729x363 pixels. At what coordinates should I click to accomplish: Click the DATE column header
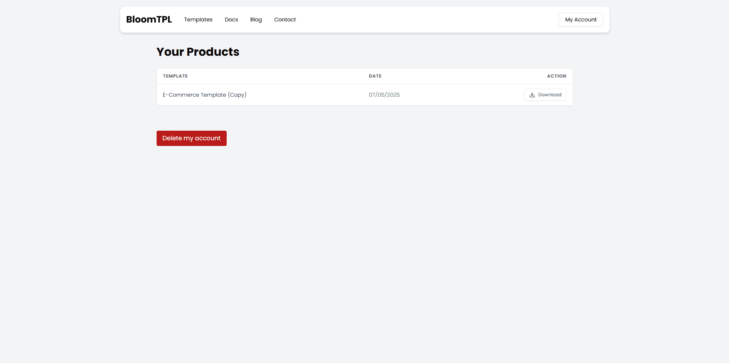[x=375, y=76]
